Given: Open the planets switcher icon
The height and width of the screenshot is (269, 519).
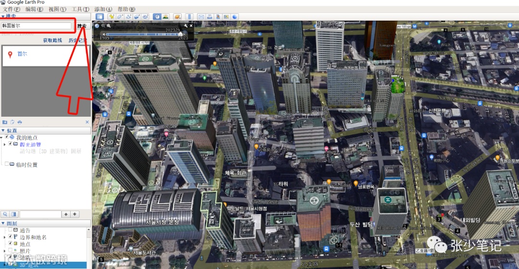Looking at the screenshot, I should click(177, 16).
